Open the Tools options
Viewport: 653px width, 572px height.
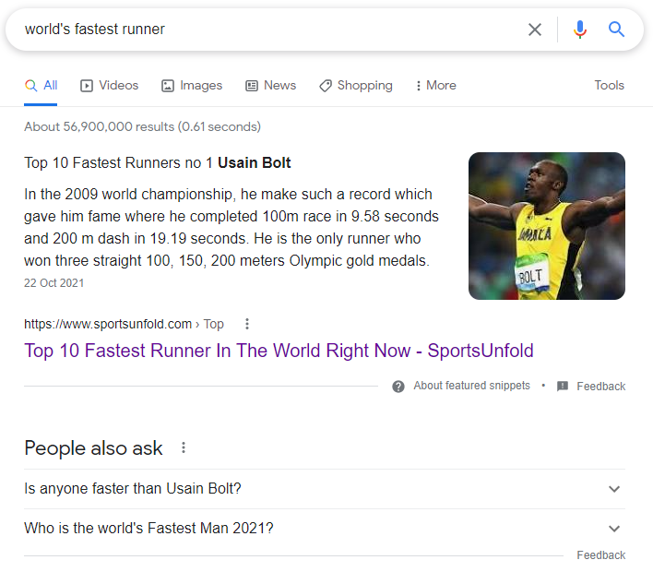[x=609, y=86]
